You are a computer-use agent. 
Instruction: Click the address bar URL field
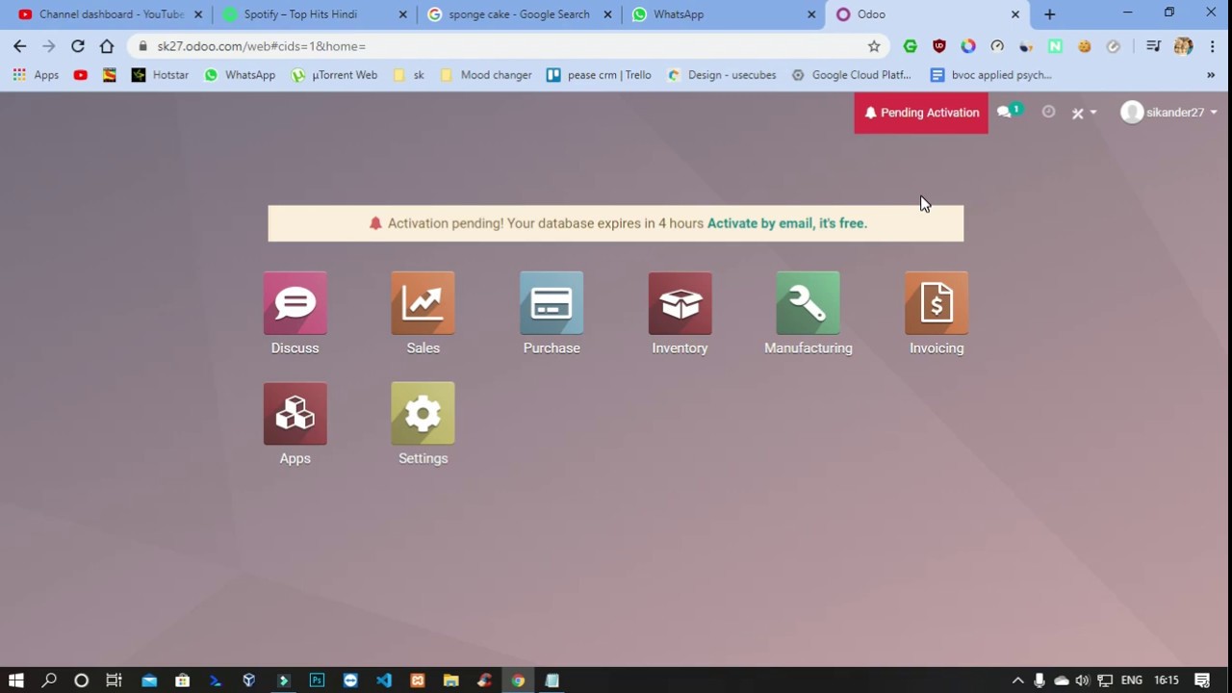[x=510, y=46]
